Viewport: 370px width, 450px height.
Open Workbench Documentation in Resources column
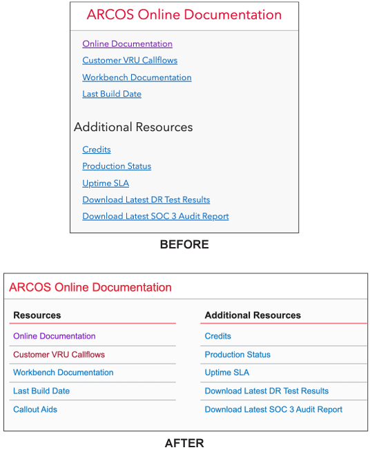63,373
